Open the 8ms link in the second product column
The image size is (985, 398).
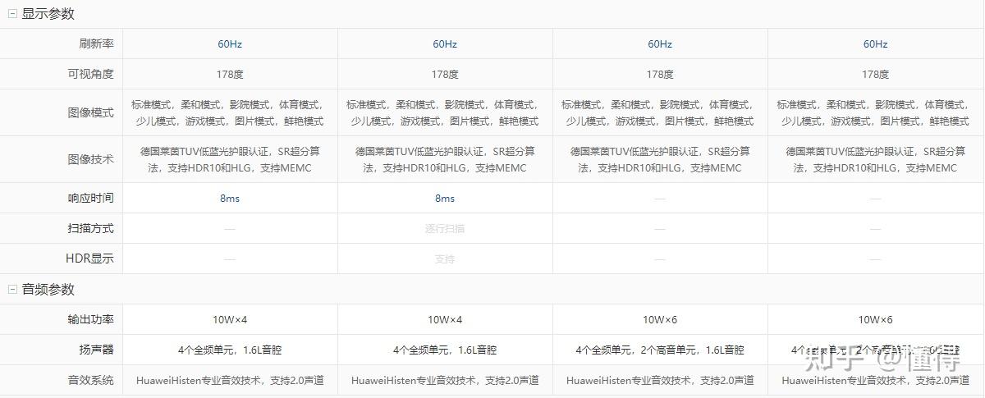[x=445, y=198]
